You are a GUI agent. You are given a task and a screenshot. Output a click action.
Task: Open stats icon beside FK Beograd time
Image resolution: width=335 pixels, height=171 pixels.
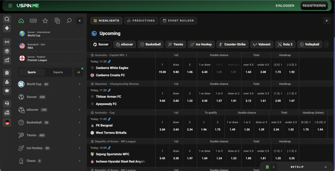[x=109, y=119]
